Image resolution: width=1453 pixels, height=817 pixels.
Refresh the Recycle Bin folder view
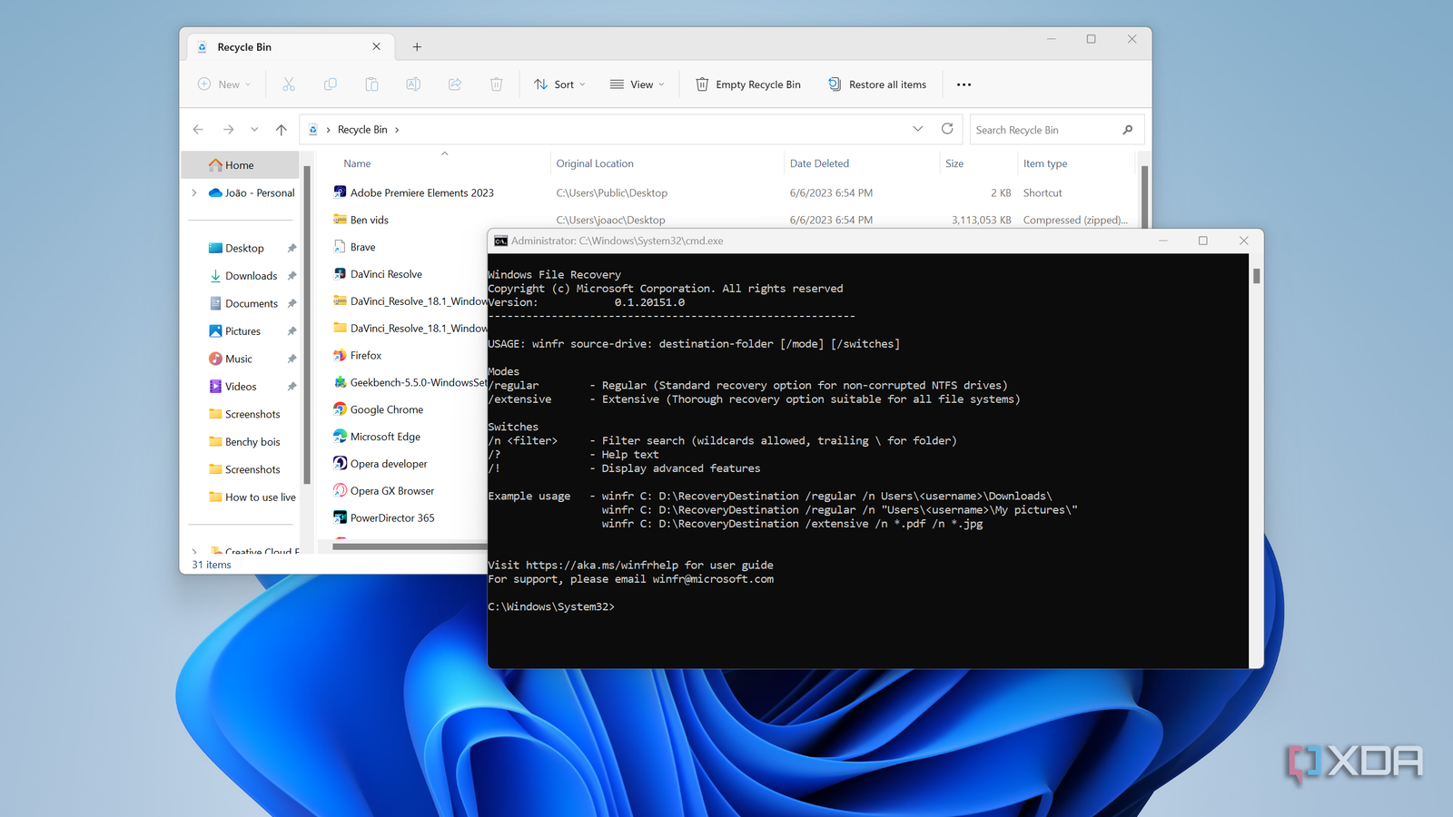pyautogui.click(x=947, y=129)
